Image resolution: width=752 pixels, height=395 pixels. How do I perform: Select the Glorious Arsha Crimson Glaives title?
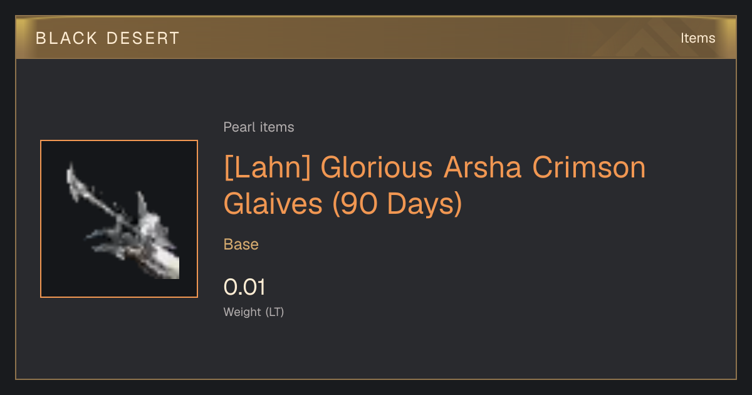coord(434,186)
